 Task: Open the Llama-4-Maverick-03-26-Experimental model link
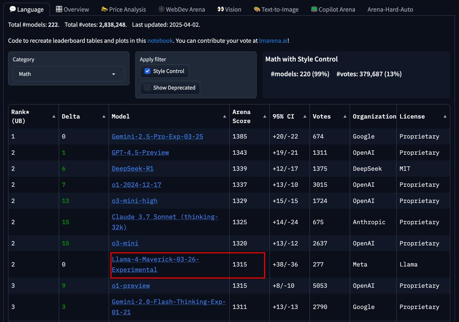point(155,264)
